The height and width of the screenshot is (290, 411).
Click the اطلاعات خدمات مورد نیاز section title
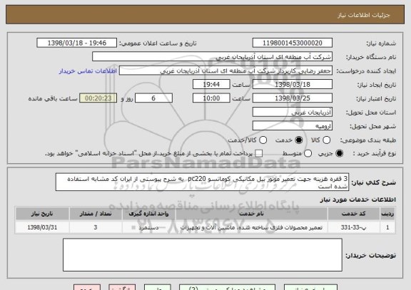[357, 200]
